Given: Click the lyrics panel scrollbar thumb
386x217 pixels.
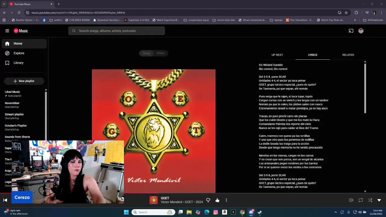Looking at the screenshot, I should click(x=365, y=88).
